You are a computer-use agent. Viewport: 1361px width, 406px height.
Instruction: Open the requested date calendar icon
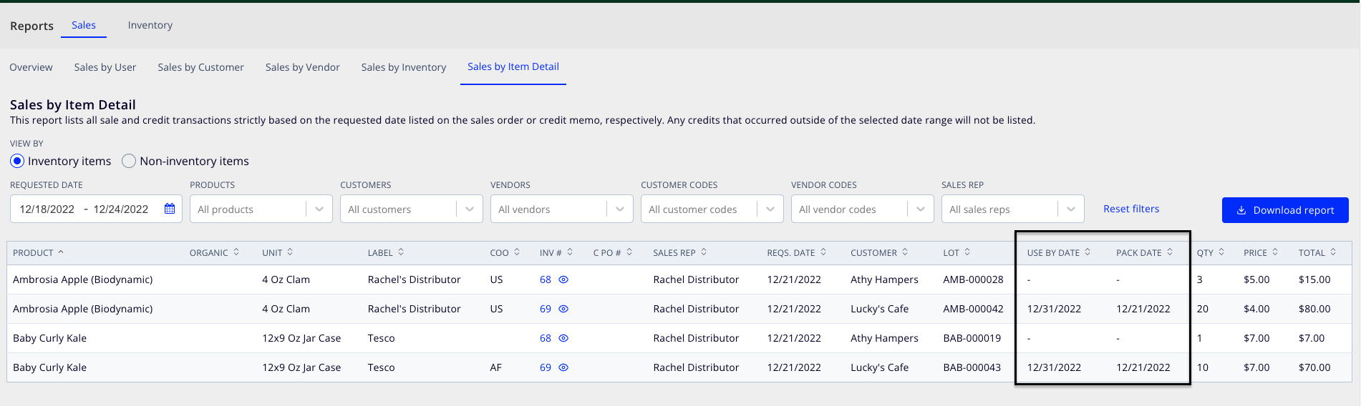point(170,209)
